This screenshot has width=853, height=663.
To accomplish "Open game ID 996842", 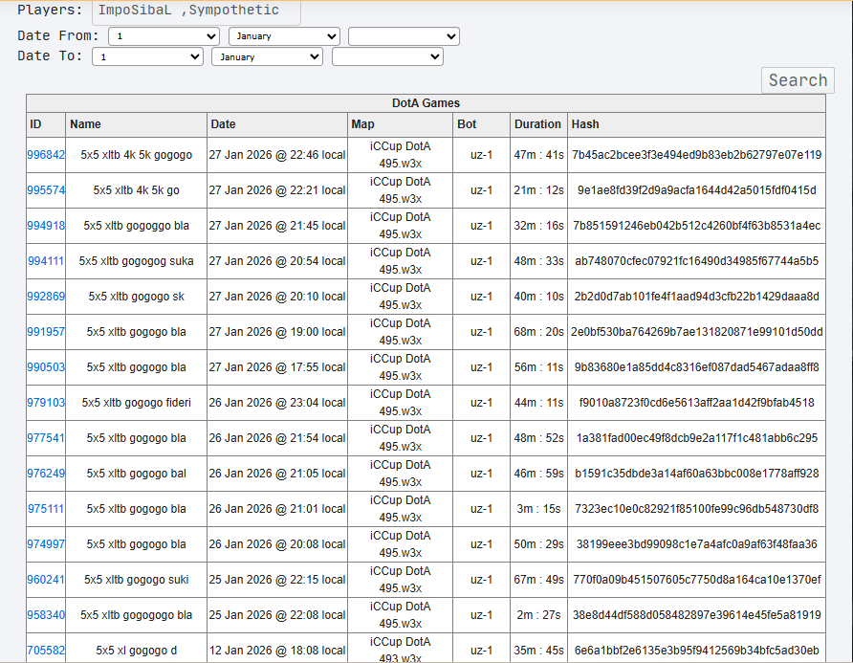I will coord(46,155).
